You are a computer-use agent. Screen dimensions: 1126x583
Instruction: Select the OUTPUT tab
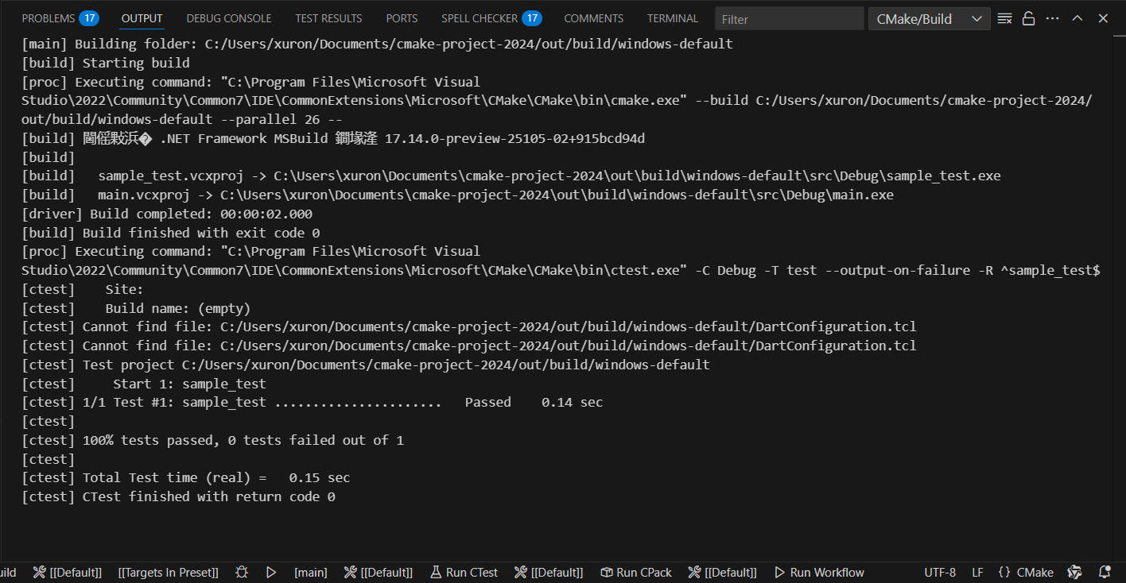pyautogui.click(x=142, y=18)
